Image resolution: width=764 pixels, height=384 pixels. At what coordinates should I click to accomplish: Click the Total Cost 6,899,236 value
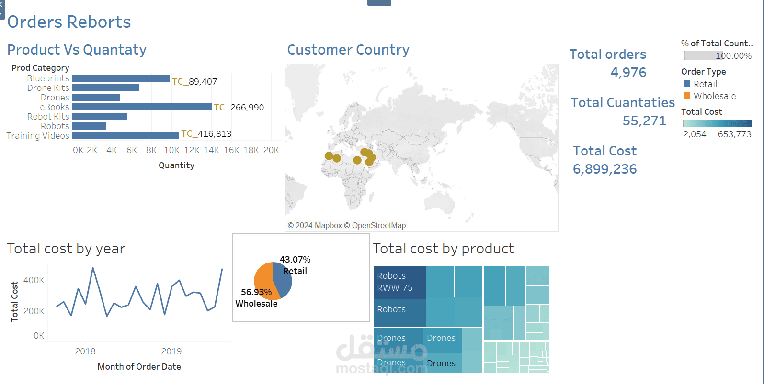(x=604, y=169)
